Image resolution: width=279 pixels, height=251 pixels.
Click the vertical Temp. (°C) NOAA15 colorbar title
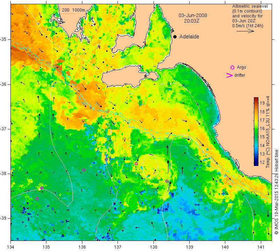click(268, 132)
